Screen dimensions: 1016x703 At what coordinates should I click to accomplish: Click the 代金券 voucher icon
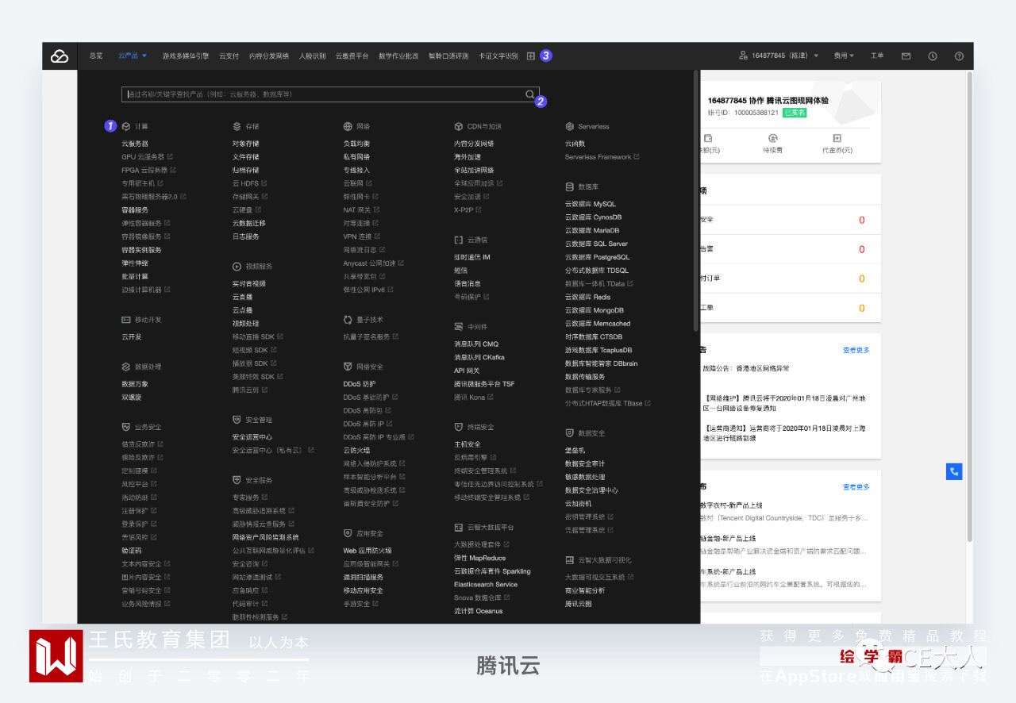[837, 138]
